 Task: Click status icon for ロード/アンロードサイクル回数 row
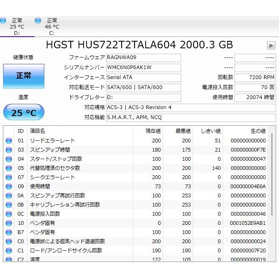[9, 251]
